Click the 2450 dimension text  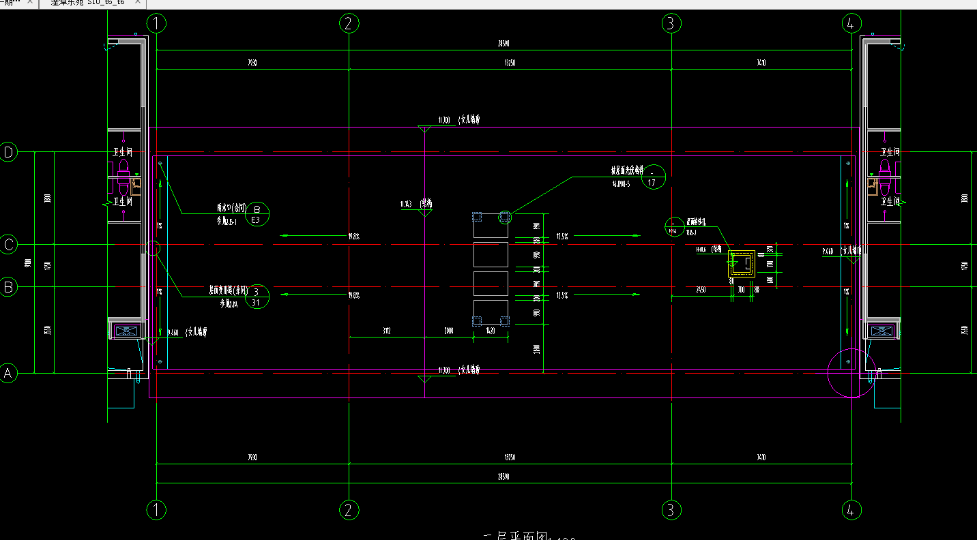coord(701,290)
